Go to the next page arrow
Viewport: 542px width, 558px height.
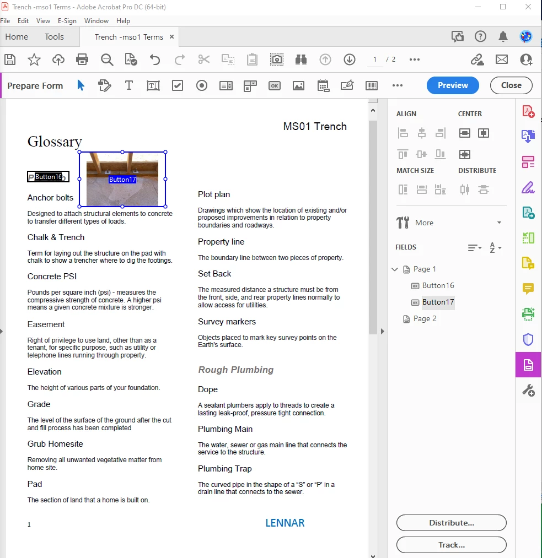(350, 59)
